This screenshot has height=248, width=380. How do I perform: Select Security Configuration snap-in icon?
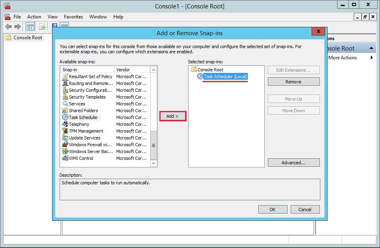(65, 90)
